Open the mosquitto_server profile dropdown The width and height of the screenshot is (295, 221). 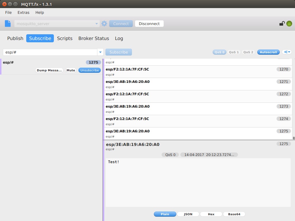click(57, 24)
